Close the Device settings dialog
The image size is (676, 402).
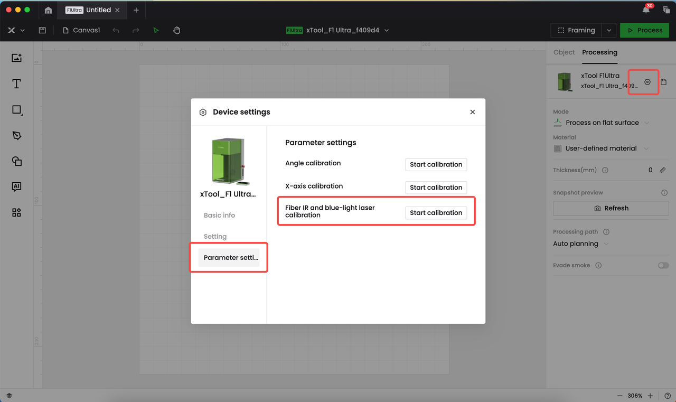[x=473, y=112]
